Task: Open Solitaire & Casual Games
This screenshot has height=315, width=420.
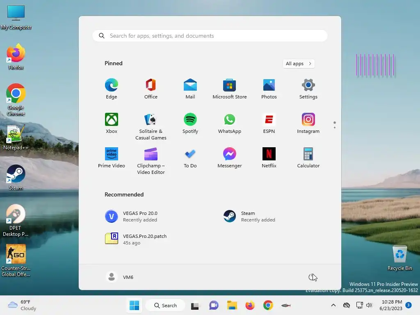Action: coord(151,126)
